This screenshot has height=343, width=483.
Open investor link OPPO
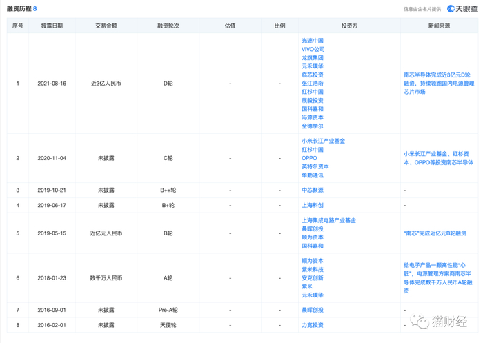point(309,158)
